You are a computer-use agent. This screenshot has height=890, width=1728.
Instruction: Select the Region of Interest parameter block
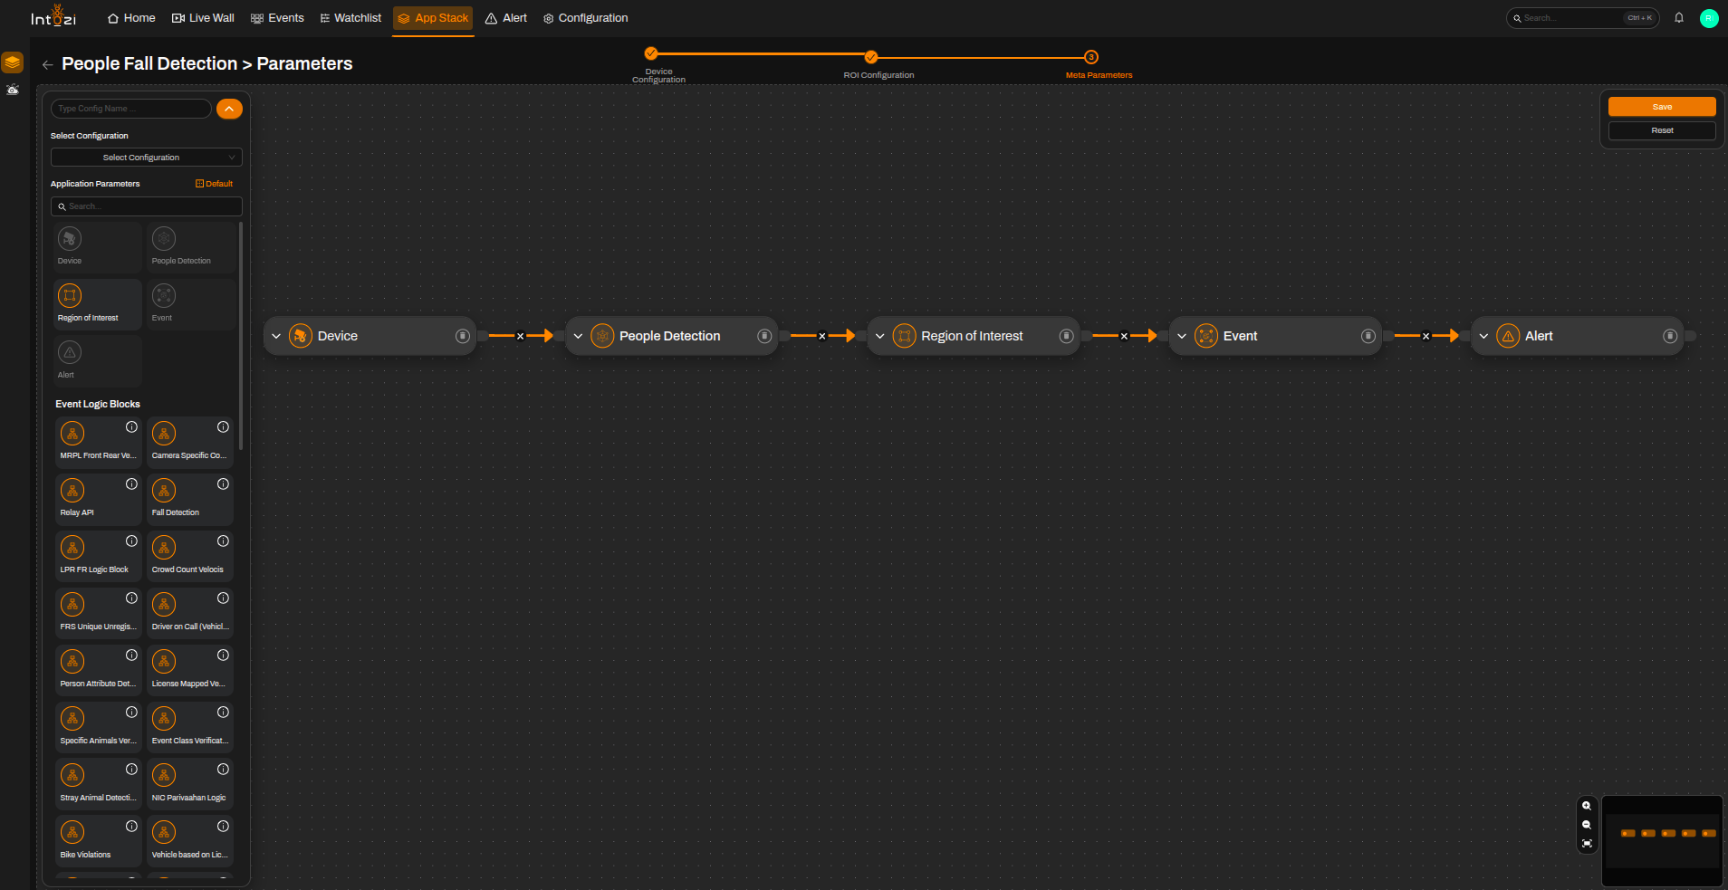click(x=97, y=304)
